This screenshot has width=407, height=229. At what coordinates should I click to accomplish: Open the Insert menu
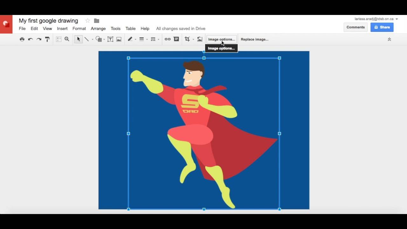(62, 29)
